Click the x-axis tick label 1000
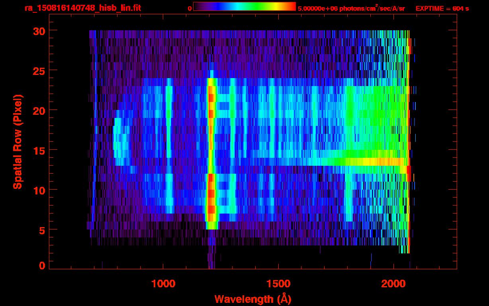This screenshot has height=306, width=489. click(163, 284)
